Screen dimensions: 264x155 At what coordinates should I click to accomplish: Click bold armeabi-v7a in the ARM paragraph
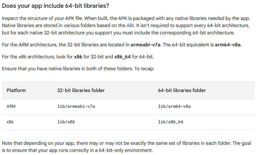click(x=146, y=45)
